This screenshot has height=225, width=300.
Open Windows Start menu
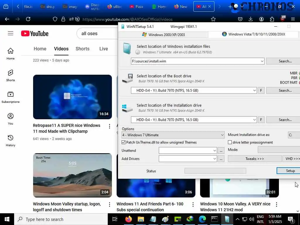pyautogui.click(x=7, y=219)
